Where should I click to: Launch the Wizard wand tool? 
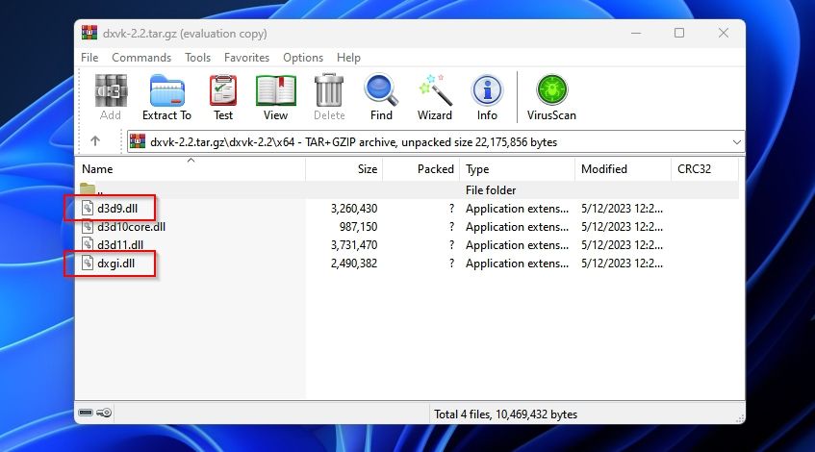tap(435, 90)
